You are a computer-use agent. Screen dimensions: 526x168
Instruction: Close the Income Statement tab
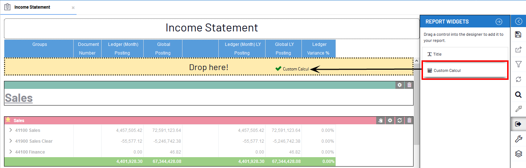coord(73,8)
